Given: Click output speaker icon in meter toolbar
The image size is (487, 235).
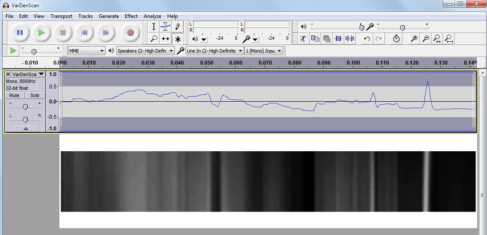Looking at the screenshot, I should coord(195,39).
